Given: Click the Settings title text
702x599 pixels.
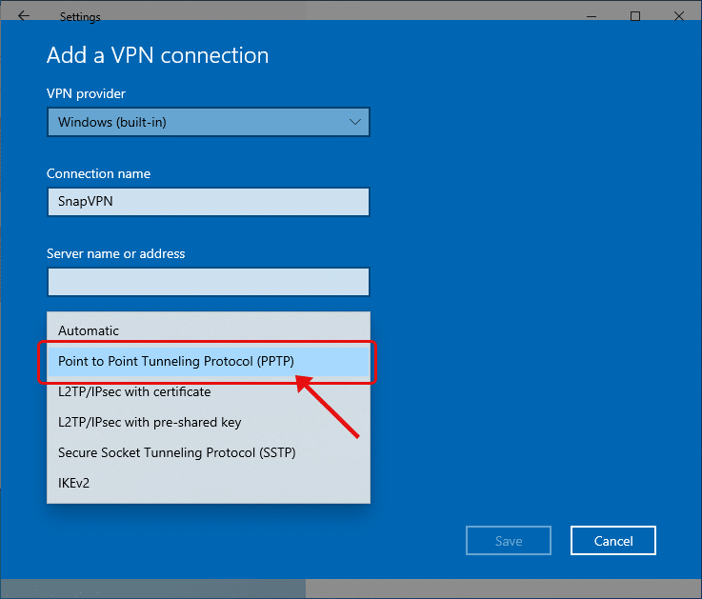Looking at the screenshot, I should click(80, 17).
